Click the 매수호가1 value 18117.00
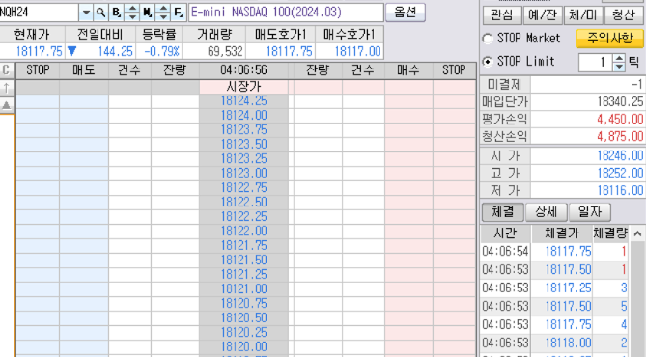646x357 pixels. pyautogui.click(x=357, y=51)
